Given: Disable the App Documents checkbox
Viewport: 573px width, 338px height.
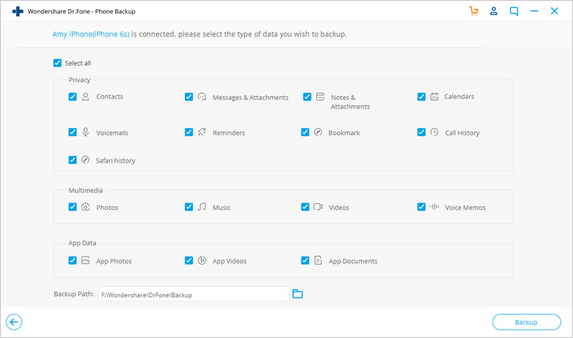Looking at the screenshot, I should 305,260.
